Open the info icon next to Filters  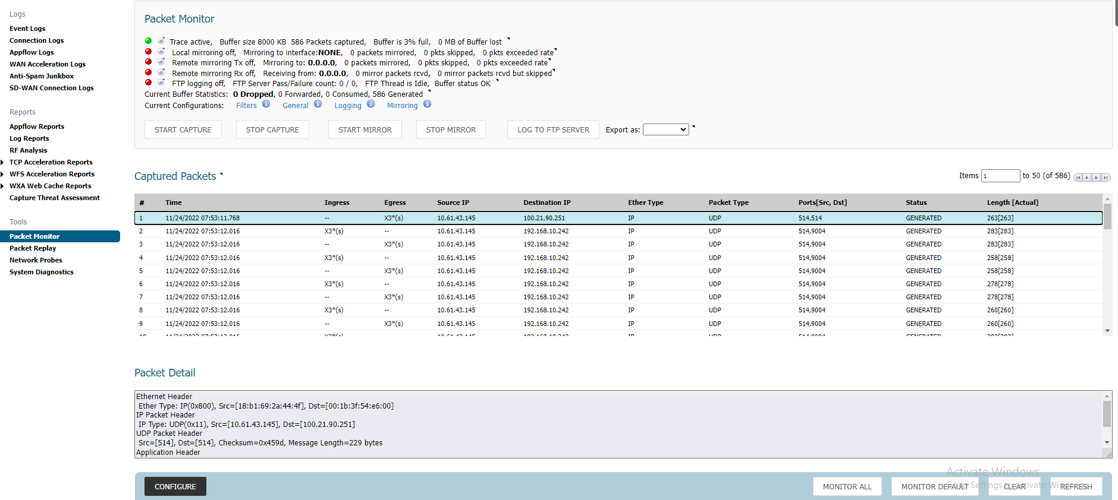coord(266,104)
